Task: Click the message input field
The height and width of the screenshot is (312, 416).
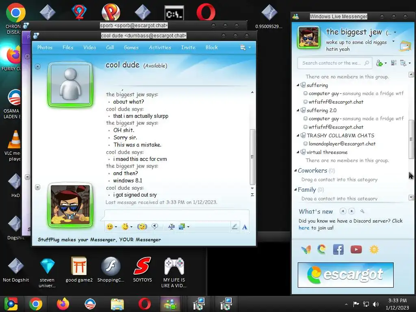Action: [177, 214]
